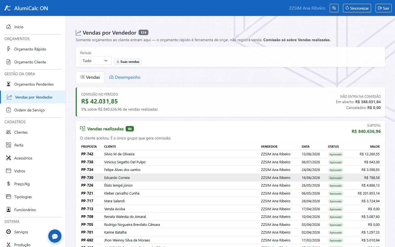Expand the Período dropdown set to Tudo
The image size is (395, 247).
click(96, 61)
